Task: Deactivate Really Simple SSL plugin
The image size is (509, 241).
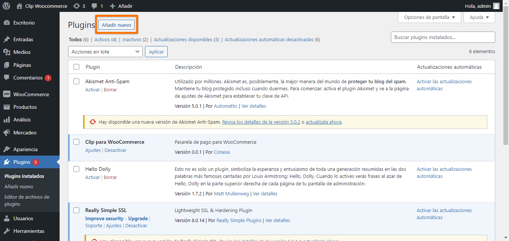Action: [136, 225]
